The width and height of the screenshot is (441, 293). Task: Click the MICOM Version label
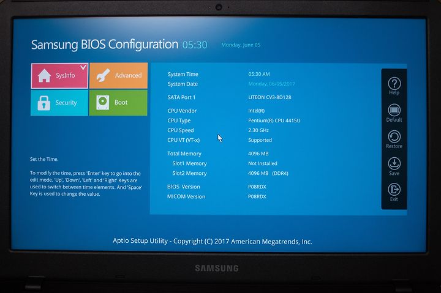(186, 196)
